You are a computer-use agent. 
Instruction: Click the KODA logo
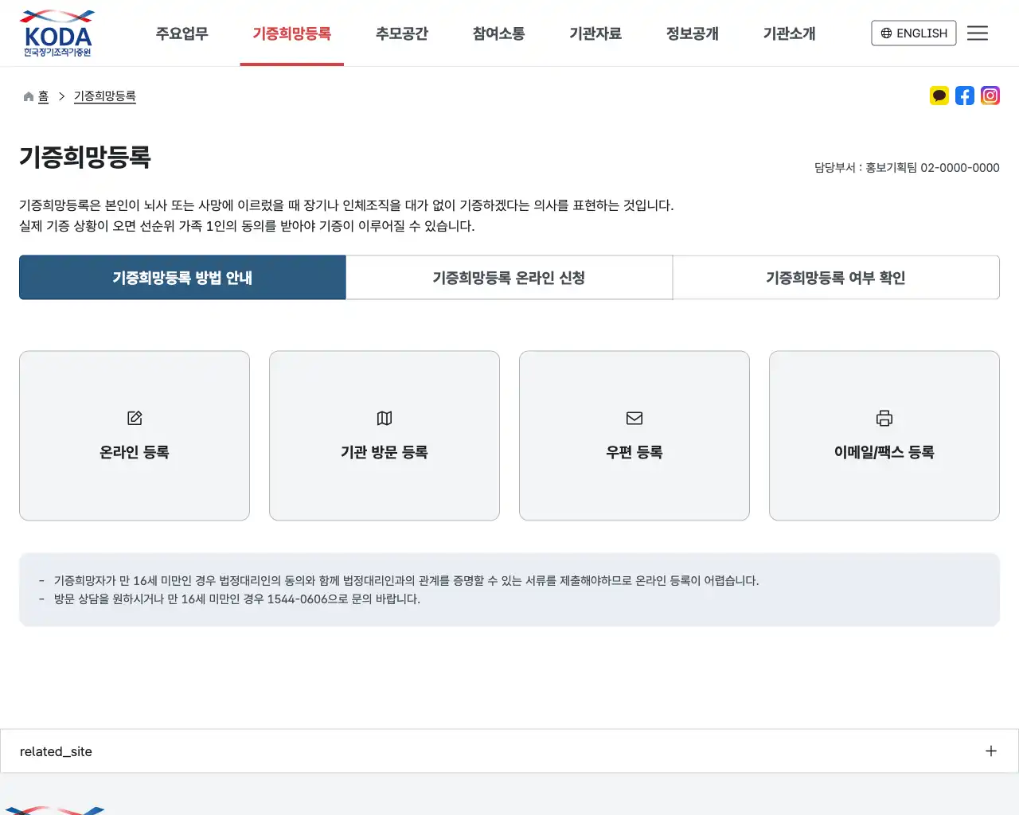coord(57,33)
